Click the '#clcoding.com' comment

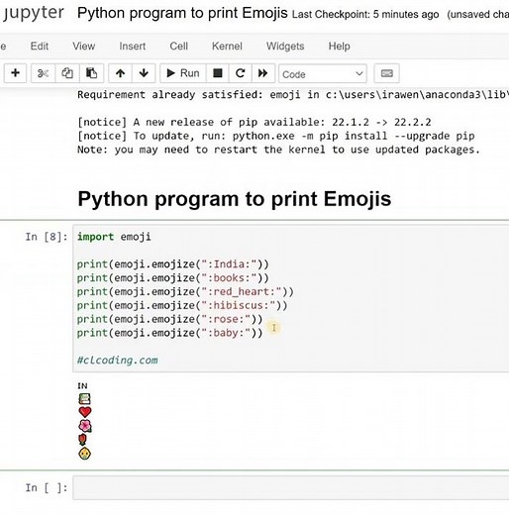coord(117,360)
